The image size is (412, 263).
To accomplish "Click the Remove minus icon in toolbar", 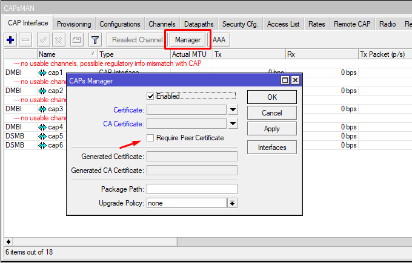I will [25, 40].
